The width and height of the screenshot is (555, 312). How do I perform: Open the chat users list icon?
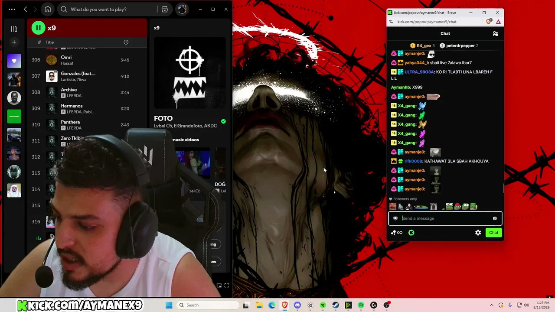pos(495,33)
